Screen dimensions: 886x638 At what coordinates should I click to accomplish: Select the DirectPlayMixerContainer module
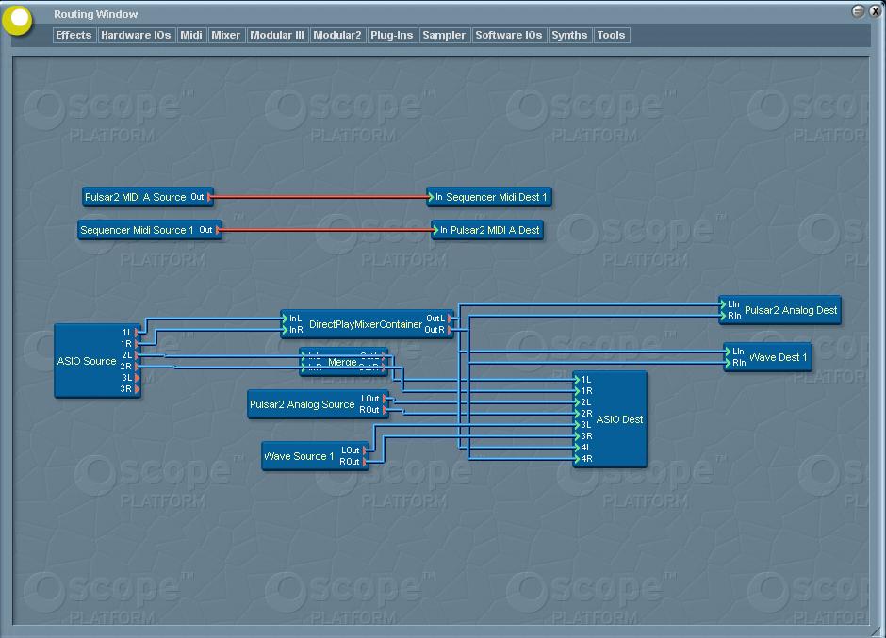tap(366, 324)
